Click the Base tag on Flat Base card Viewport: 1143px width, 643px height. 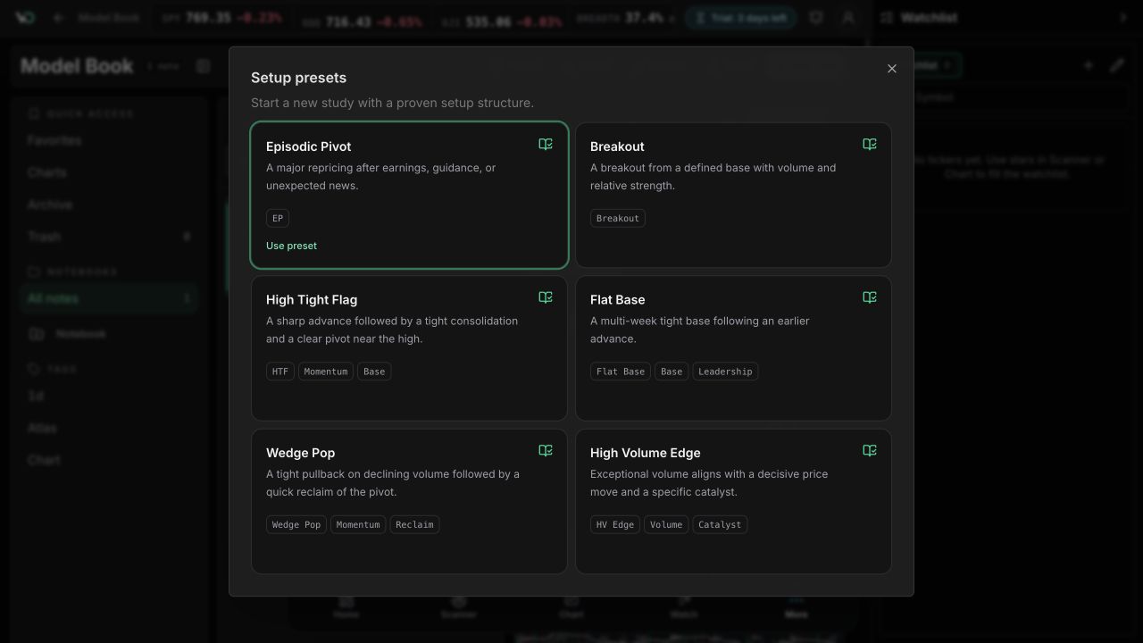(x=672, y=372)
